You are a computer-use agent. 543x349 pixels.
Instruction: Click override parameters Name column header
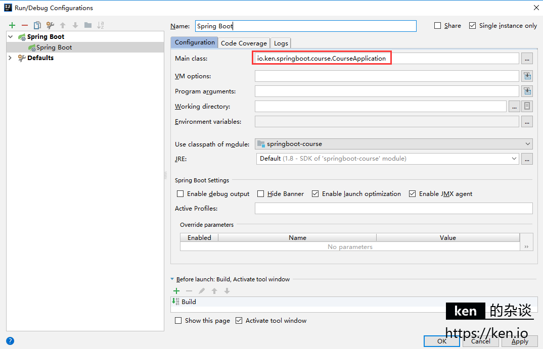pos(297,237)
